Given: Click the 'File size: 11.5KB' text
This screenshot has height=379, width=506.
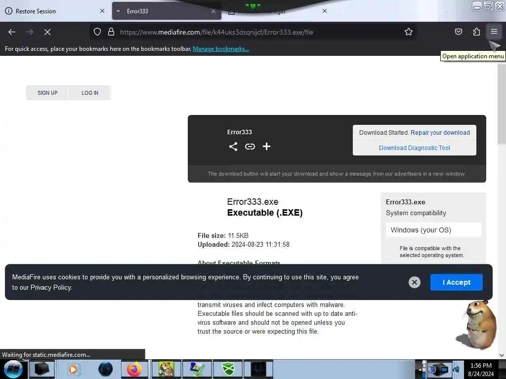Looking at the screenshot, I should [223, 235].
